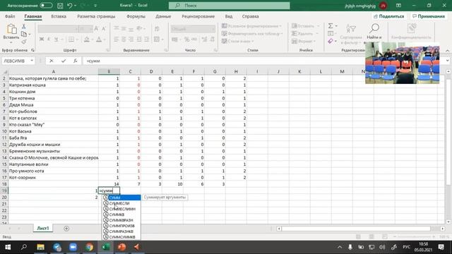Open the font size dropdown

91,29
